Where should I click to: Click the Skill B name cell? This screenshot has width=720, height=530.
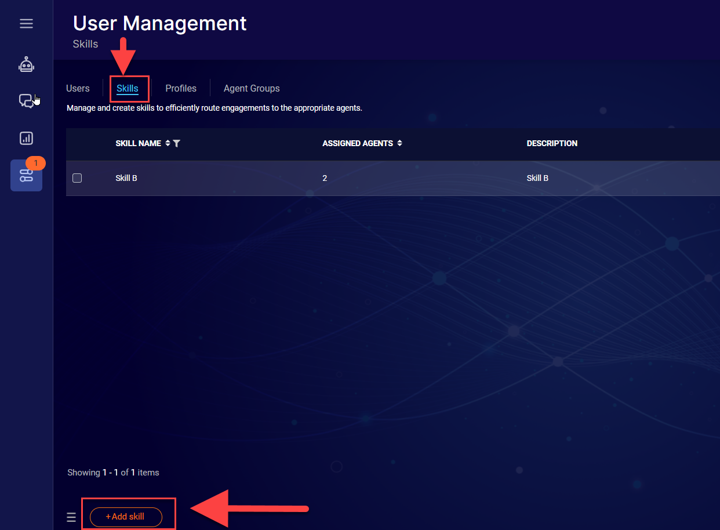click(126, 178)
